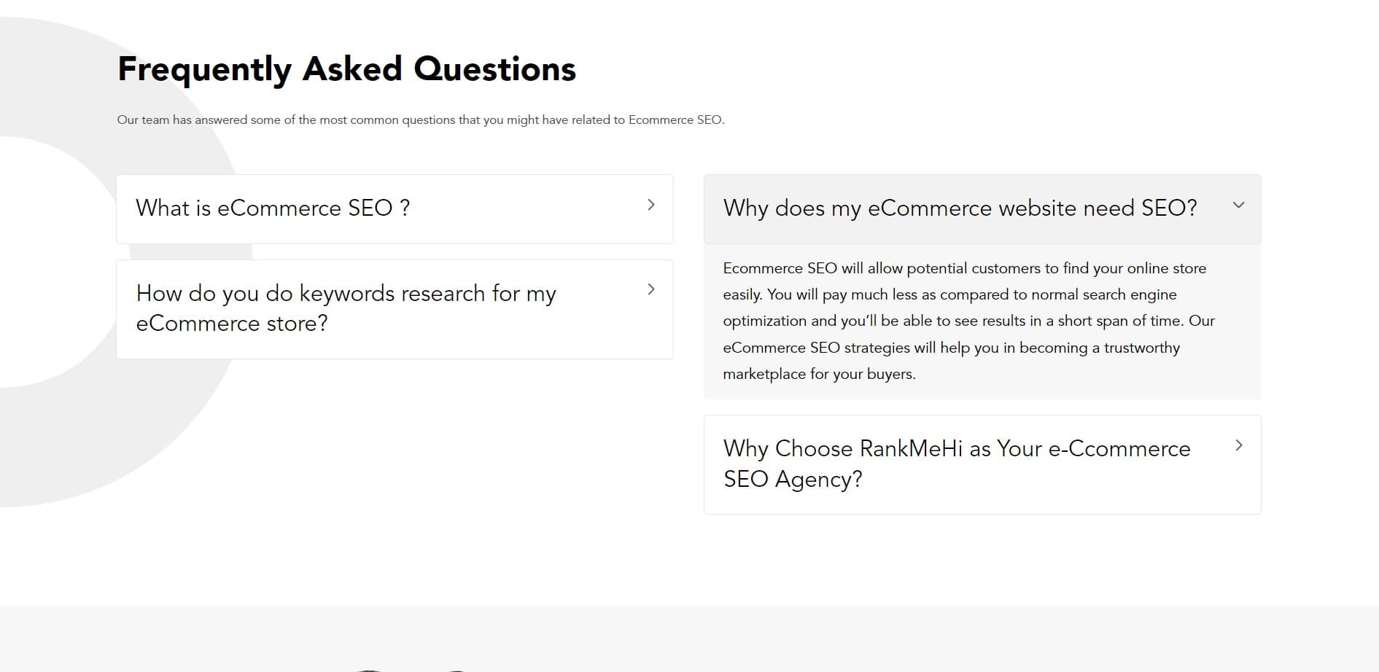Click the "Frequently Asked Questions" heading
This screenshot has height=672, width=1379.
coord(347,69)
